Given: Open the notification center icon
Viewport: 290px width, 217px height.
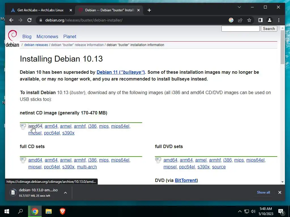Looking at the screenshot, I should click(x=281, y=211).
